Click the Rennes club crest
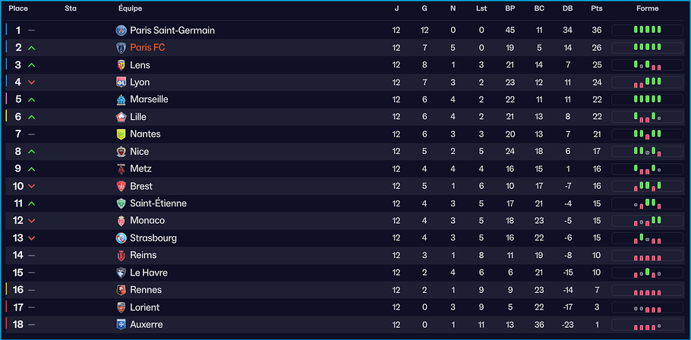 [x=121, y=290]
